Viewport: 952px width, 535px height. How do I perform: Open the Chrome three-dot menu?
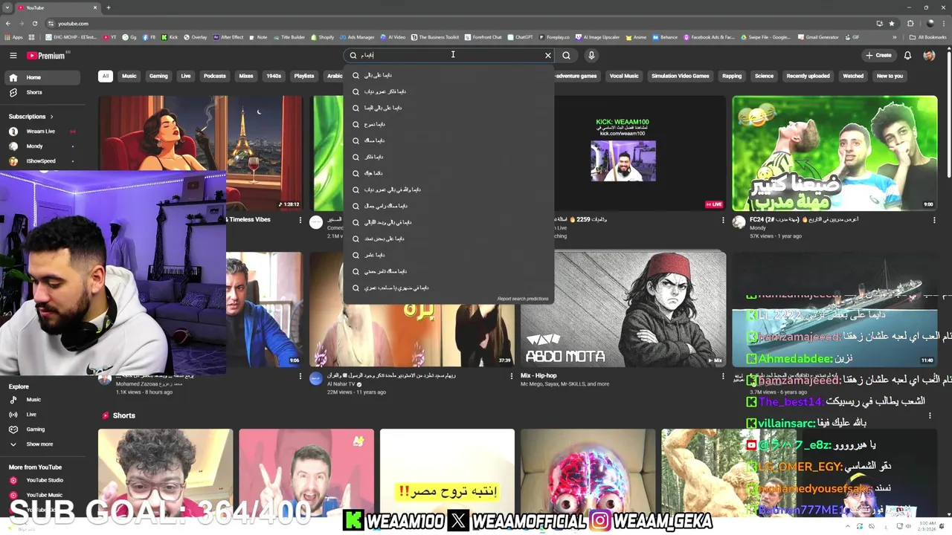click(x=943, y=24)
